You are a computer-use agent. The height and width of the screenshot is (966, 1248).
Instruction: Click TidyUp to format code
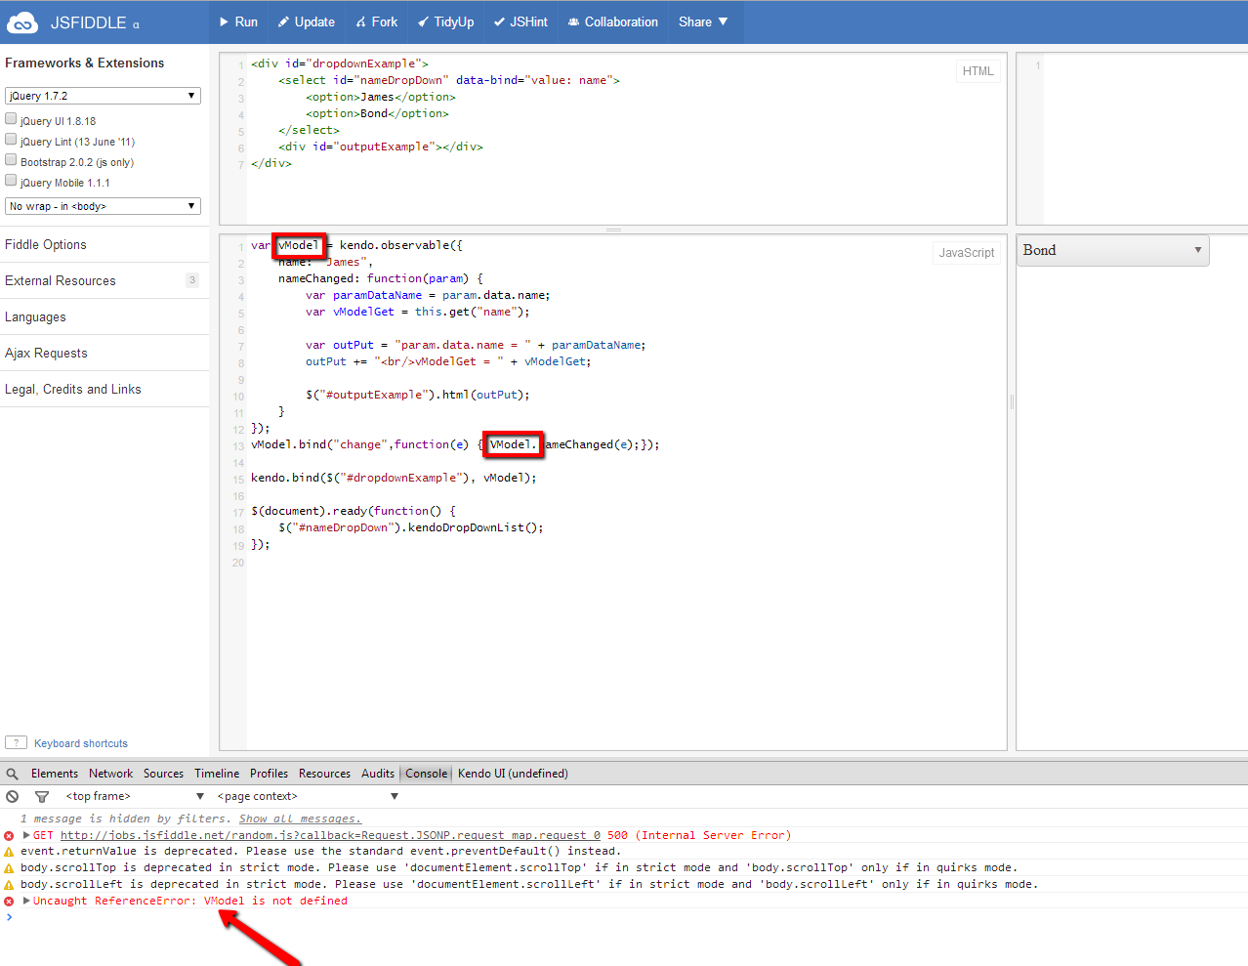click(x=445, y=21)
